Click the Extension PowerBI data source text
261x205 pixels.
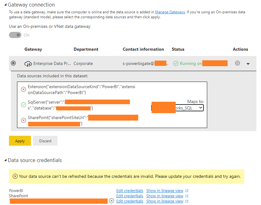pyautogui.click(x=81, y=90)
